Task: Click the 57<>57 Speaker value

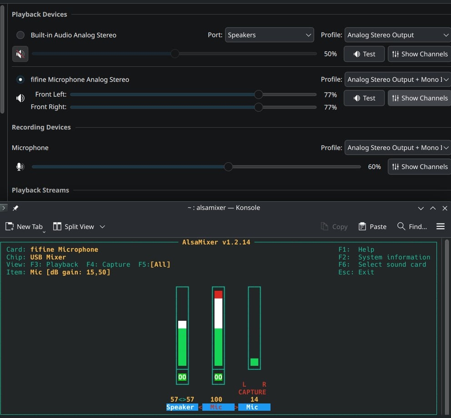Action: [x=182, y=399]
